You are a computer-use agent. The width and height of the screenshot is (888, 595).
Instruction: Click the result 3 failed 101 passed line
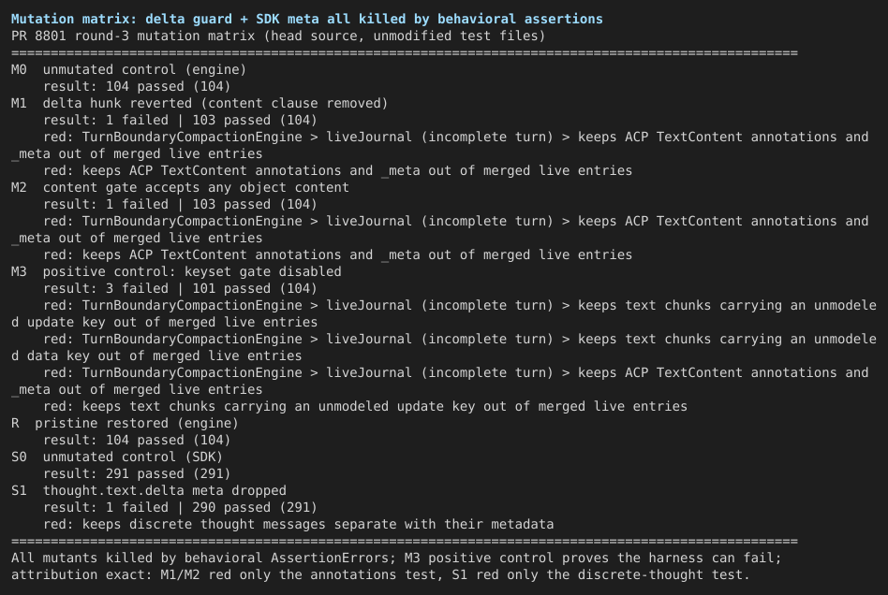(180, 288)
